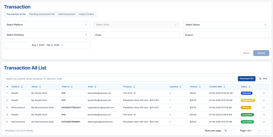Open the date range picker Aug 1, 2025
The image size is (273, 137).
[47, 45]
